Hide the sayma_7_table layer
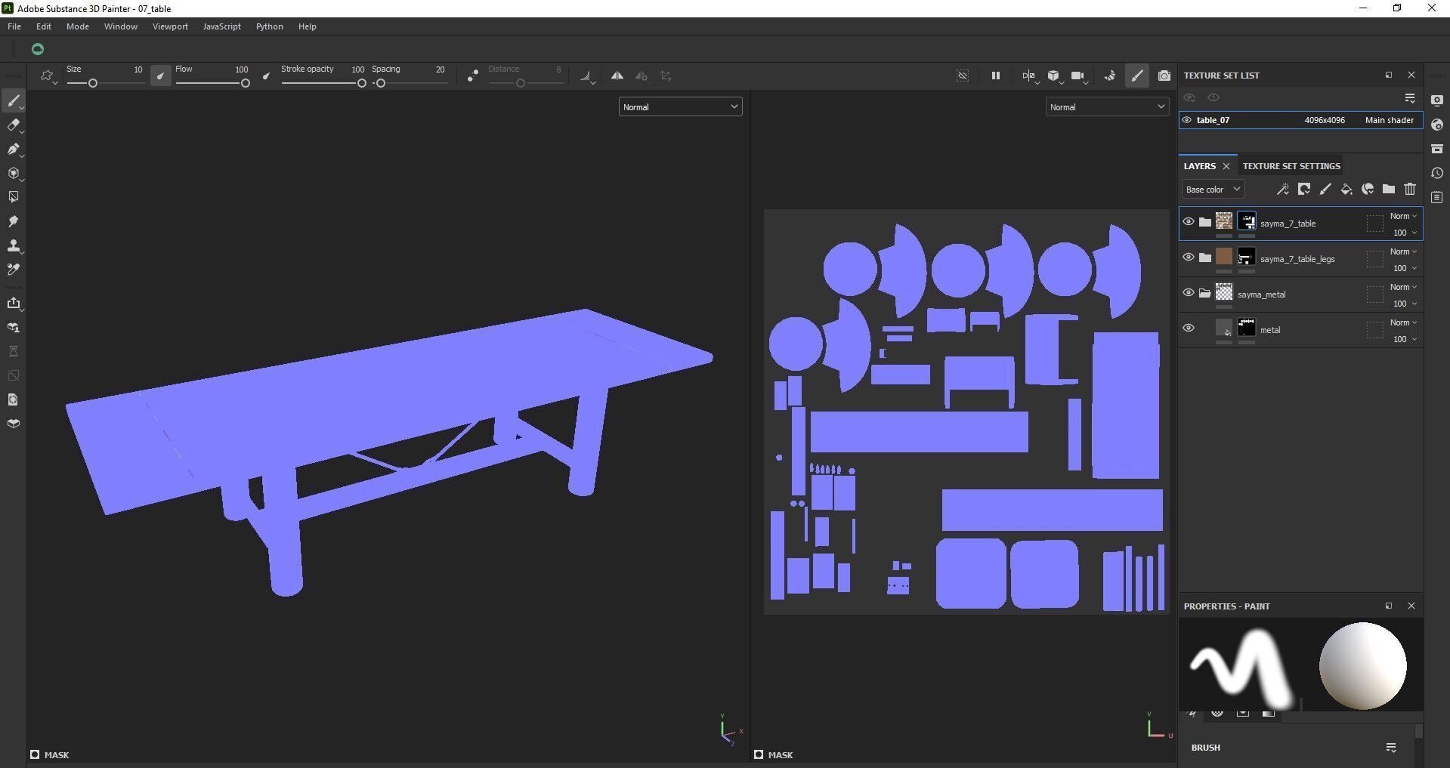Image resolution: width=1450 pixels, height=768 pixels. tap(1189, 222)
